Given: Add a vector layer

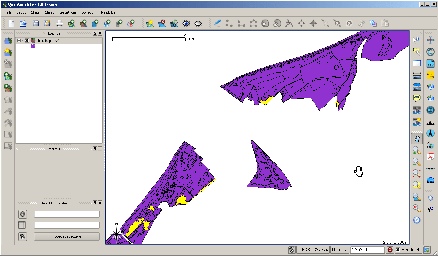Looking at the screenshot, I should pyautogui.click(x=71, y=23).
